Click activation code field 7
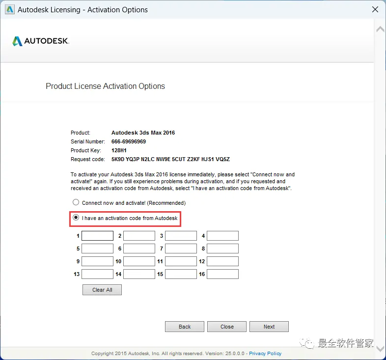 181,249
